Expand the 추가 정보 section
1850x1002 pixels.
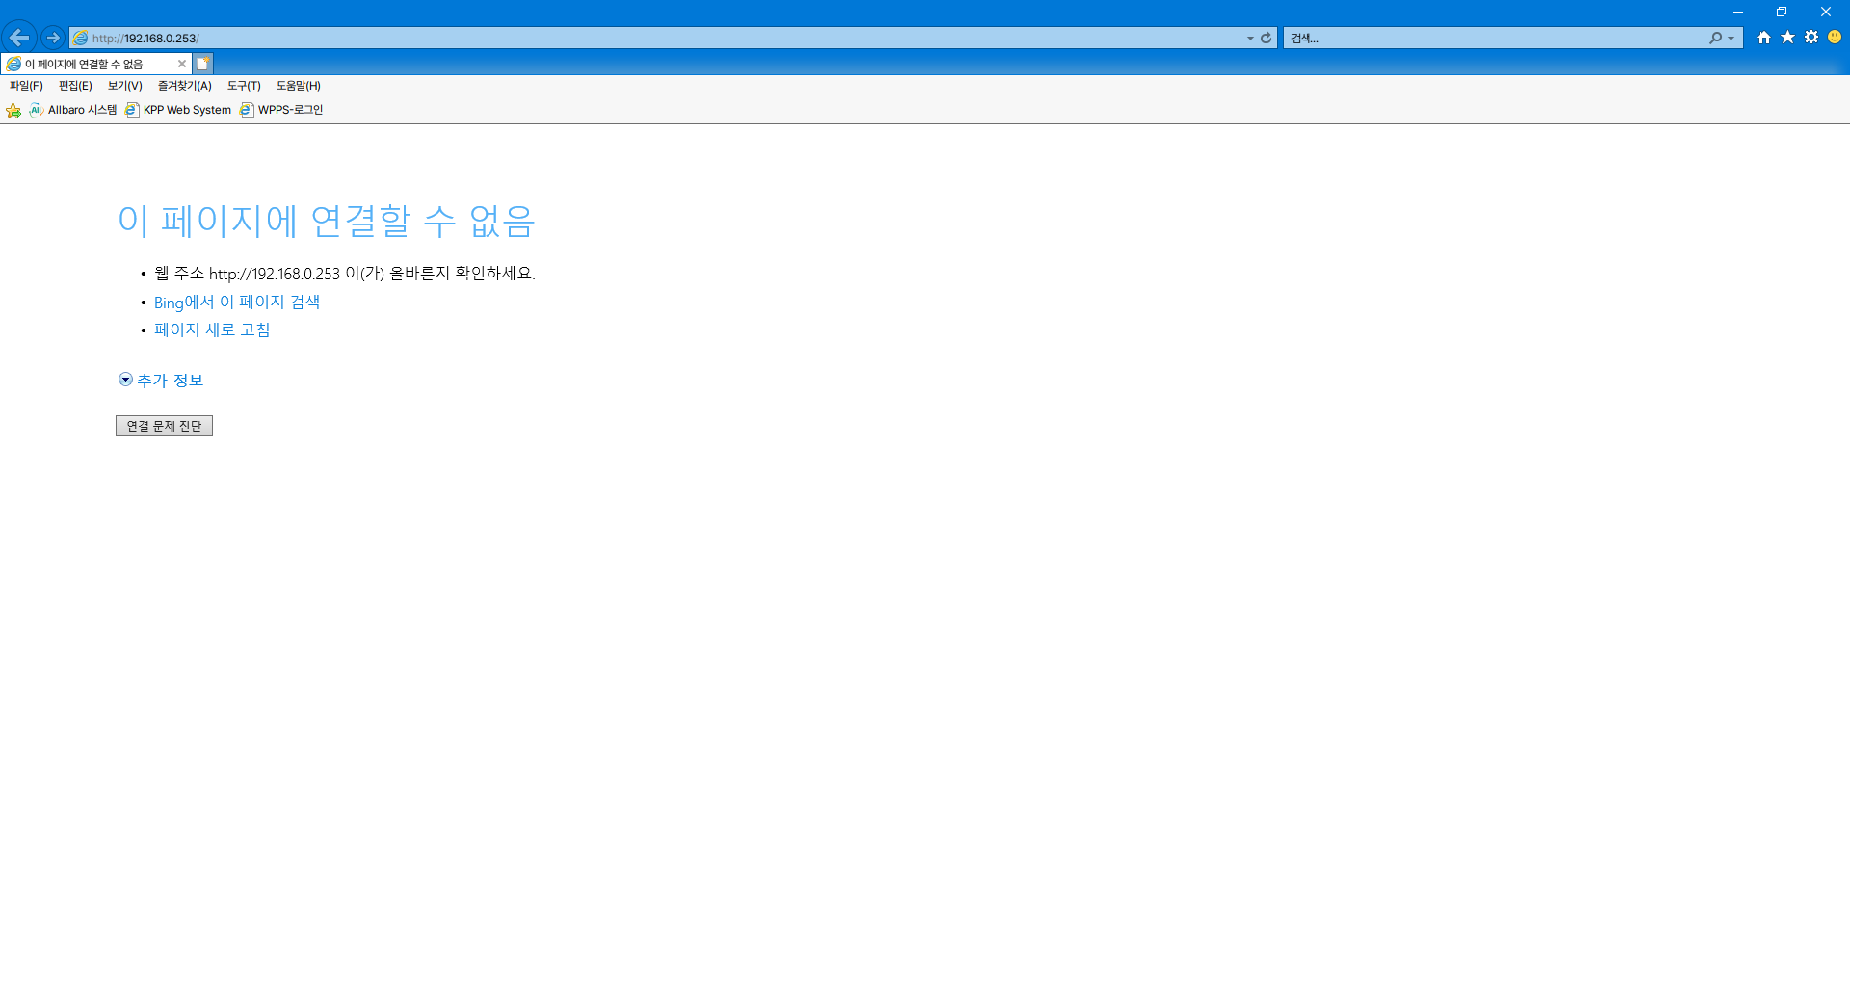pos(161,381)
